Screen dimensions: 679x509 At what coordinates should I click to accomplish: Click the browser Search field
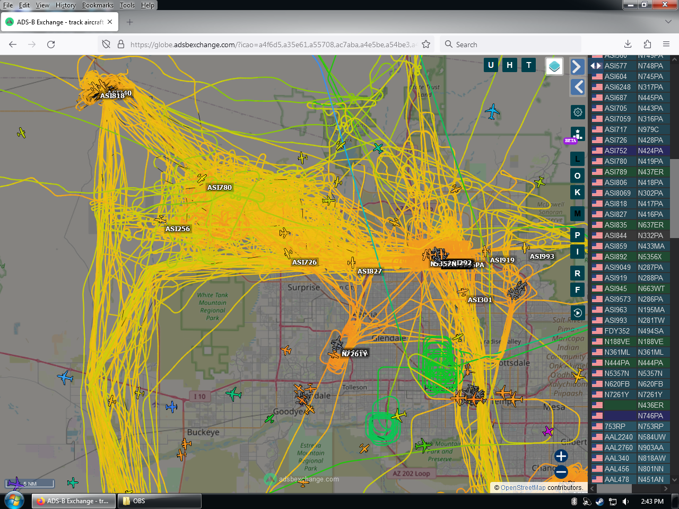[511, 45]
